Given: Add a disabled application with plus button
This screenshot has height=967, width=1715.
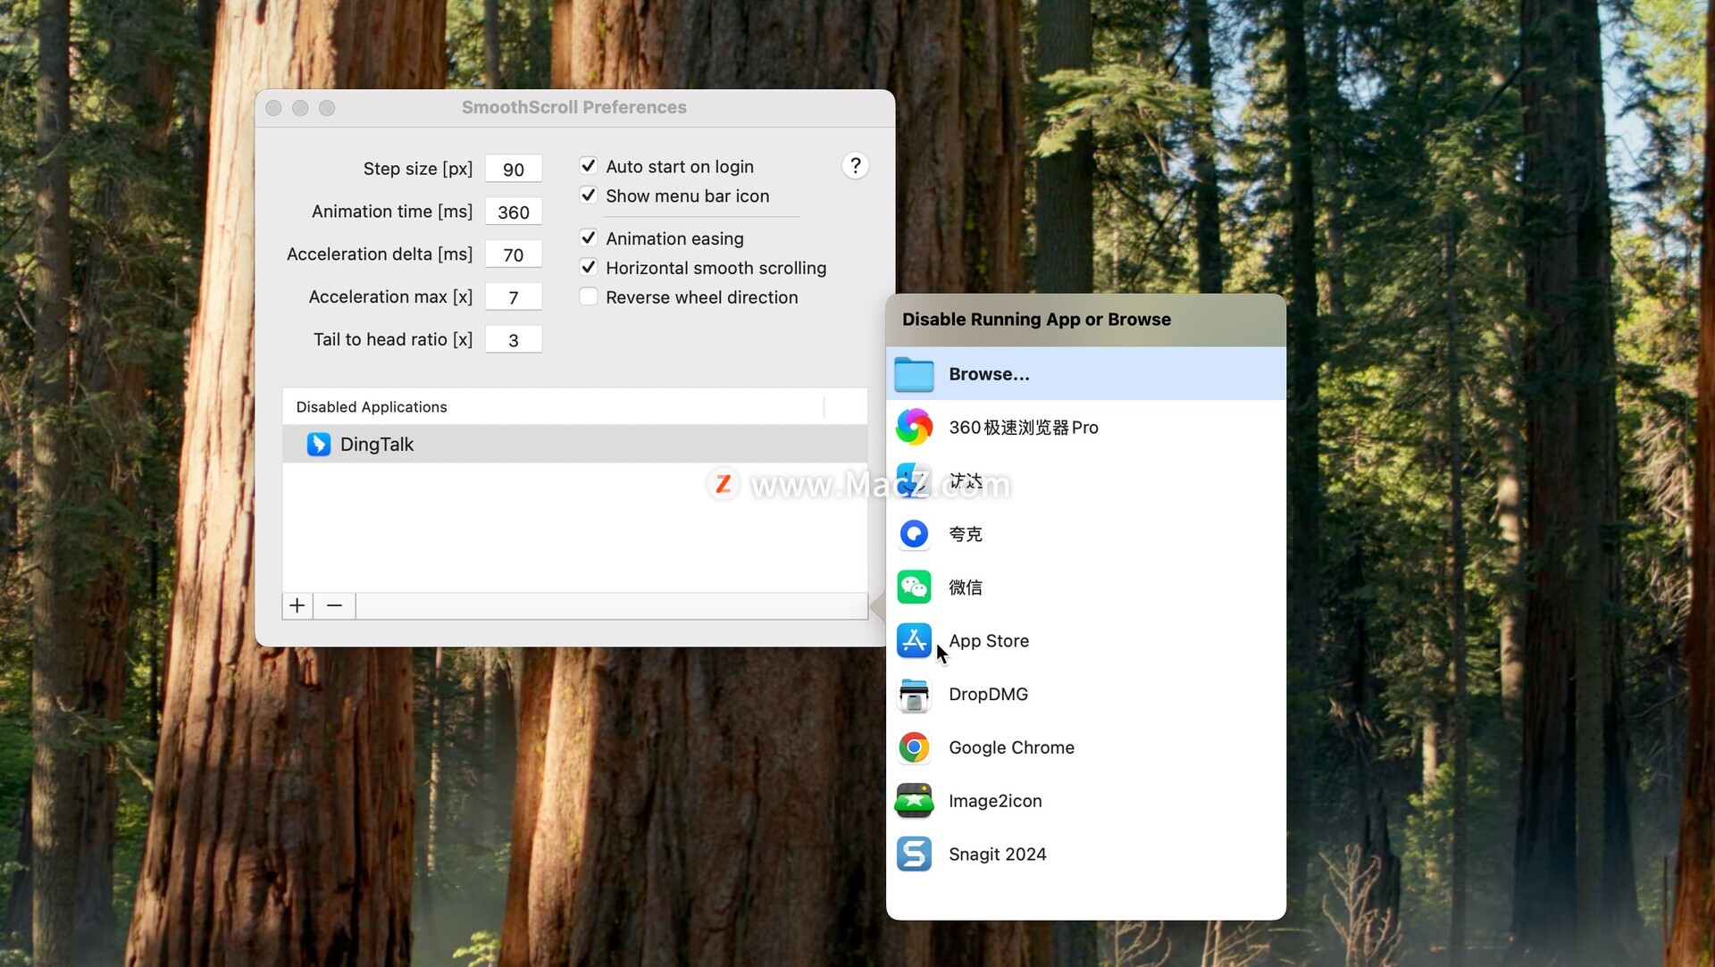Looking at the screenshot, I should point(297,606).
